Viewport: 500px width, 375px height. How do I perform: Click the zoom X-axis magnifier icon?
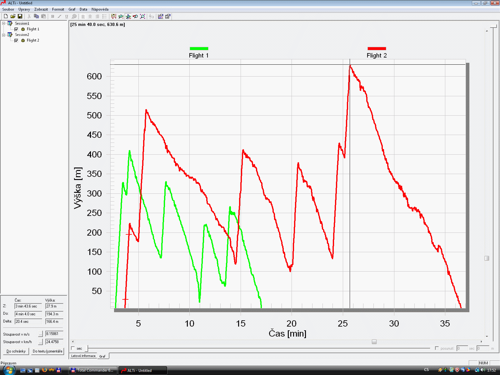click(x=121, y=16)
